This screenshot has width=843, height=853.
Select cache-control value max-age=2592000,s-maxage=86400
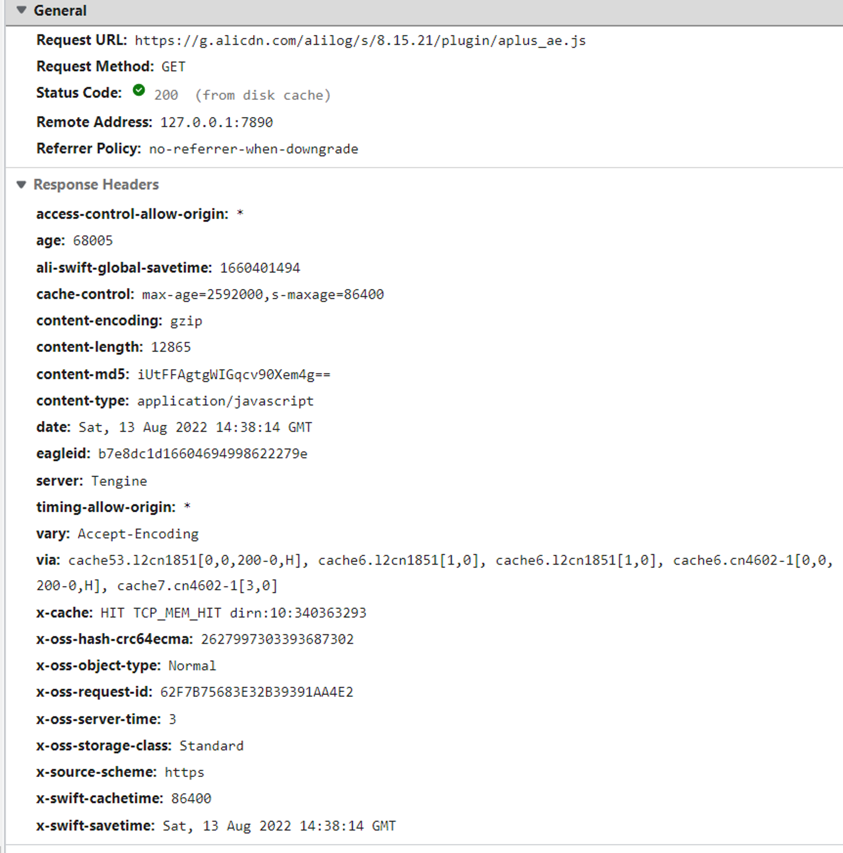tap(263, 294)
